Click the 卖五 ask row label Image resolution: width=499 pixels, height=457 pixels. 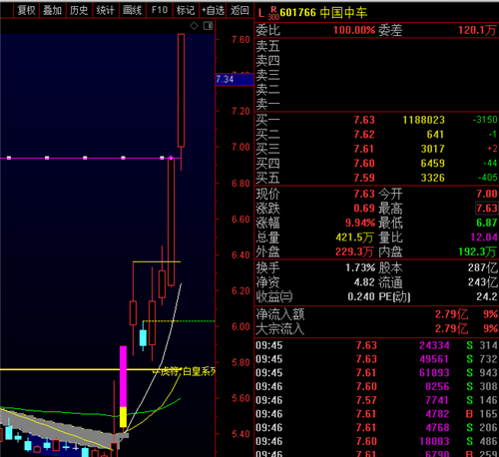(x=267, y=46)
